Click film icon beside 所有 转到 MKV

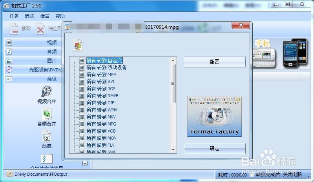[82, 117]
